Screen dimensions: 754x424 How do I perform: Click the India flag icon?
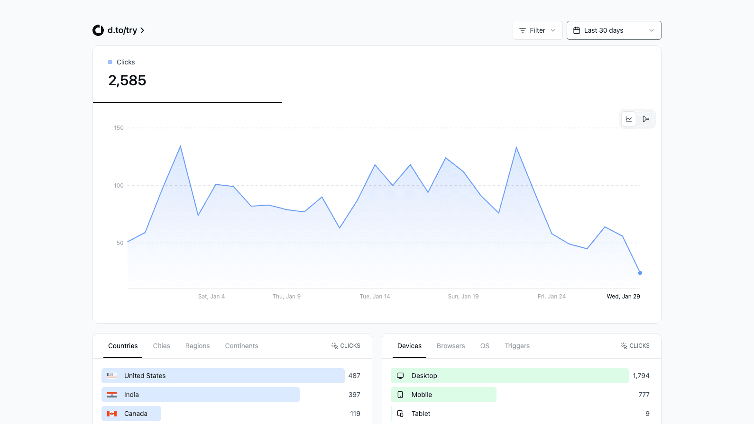[x=112, y=395]
